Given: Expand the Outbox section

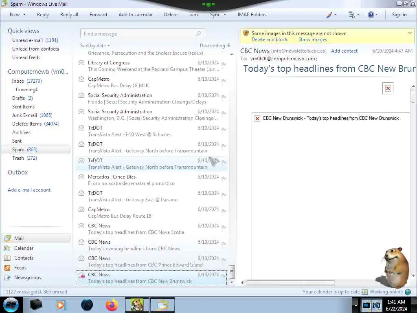Looking at the screenshot, I should click(18, 172).
